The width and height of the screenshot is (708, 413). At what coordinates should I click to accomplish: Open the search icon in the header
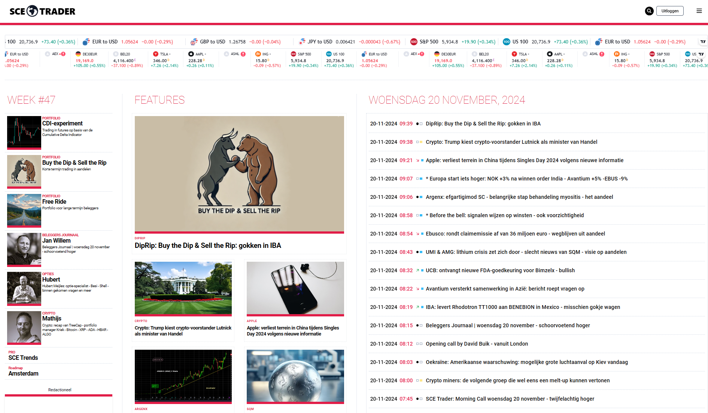(649, 11)
